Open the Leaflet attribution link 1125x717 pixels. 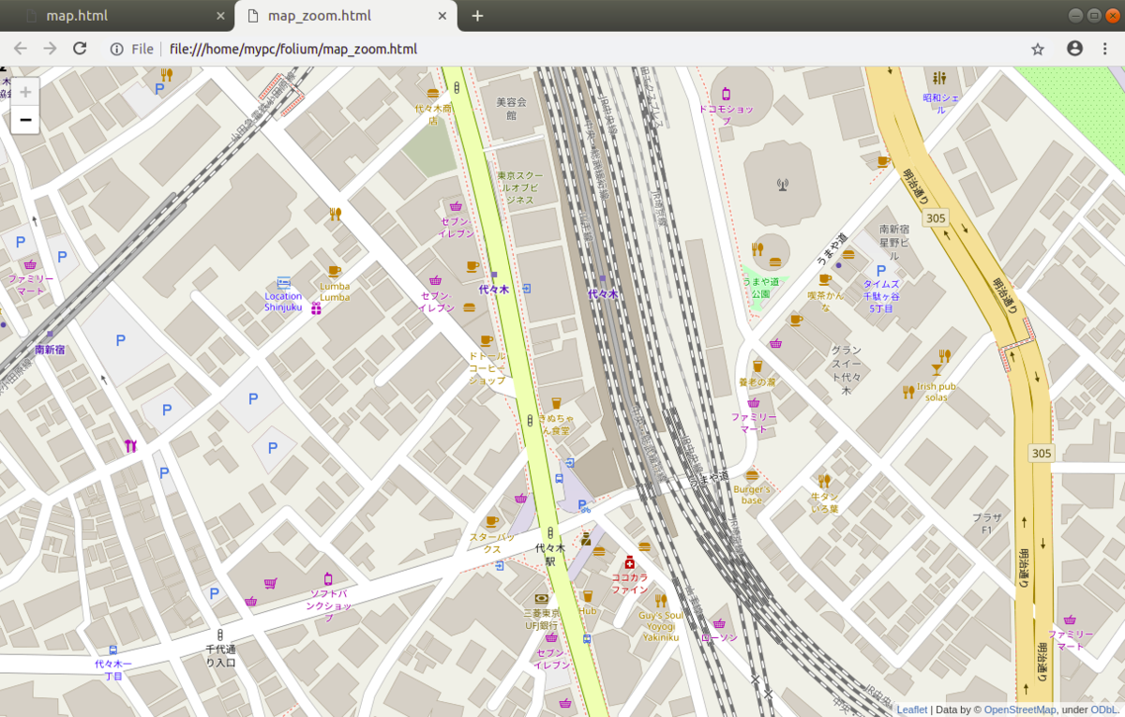(912, 710)
